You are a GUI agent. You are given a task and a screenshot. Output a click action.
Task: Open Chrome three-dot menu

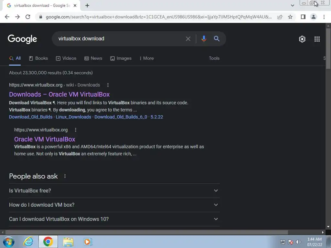tap(324, 17)
